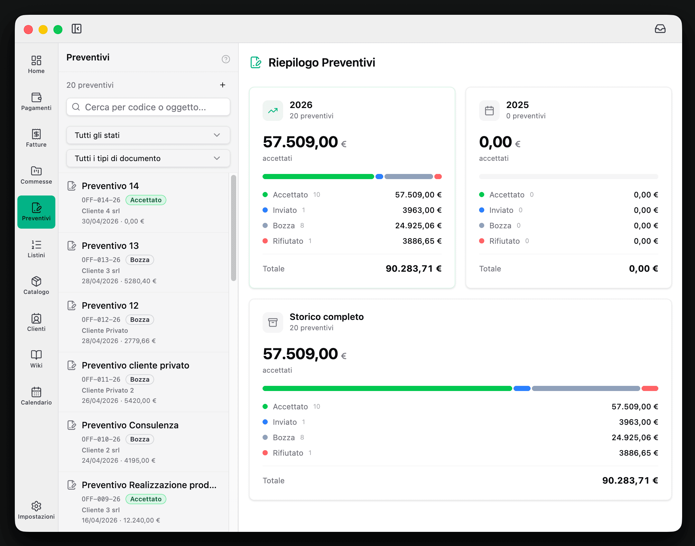Open the Wiki section
Image resolution: width=695 pixels, height=546 pixels.
(x=36, y=359)
